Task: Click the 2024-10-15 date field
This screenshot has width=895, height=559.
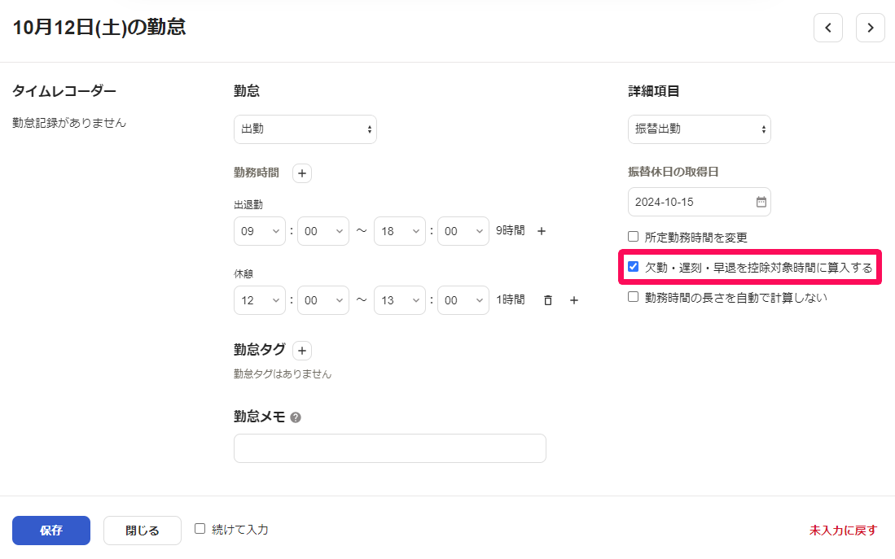Action: [700, 202]
